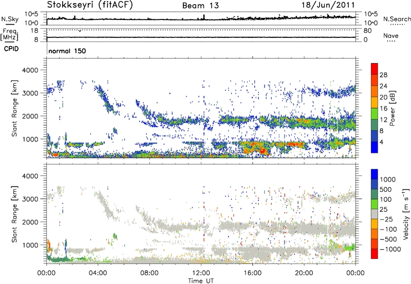This screenshot has width=411, height=284.
Task: Click the '12:00' time tick label
Action: coord(201,273)
